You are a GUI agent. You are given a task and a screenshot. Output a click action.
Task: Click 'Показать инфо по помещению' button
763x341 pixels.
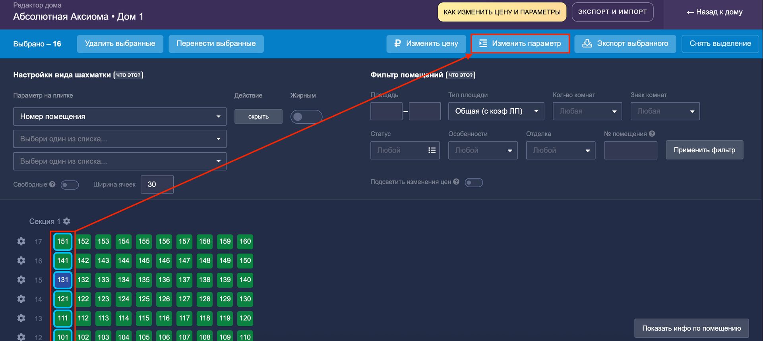coord(691,328)
